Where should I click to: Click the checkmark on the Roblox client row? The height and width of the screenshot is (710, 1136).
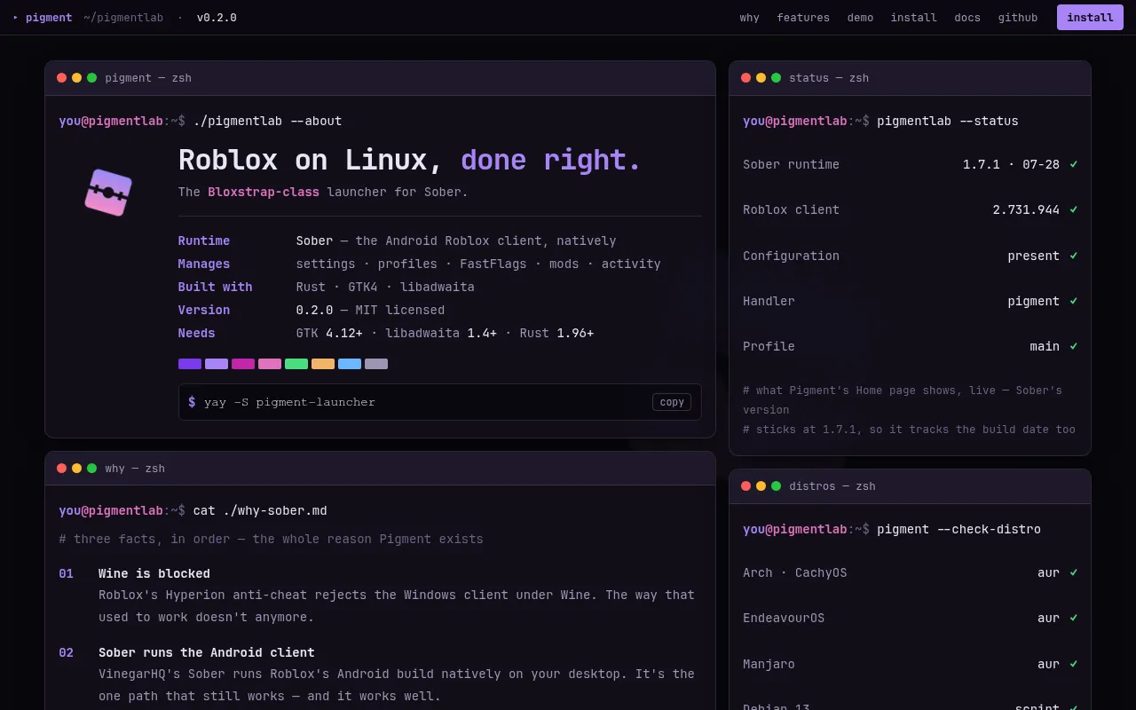click(1074, 210)
